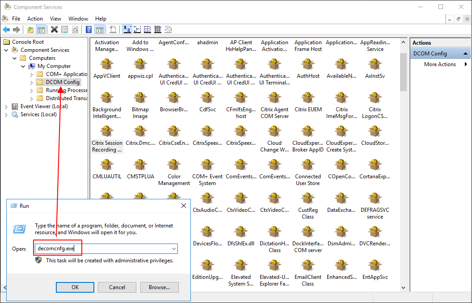Open the Action menu
The image size is (472, 303).
(35, 19)
